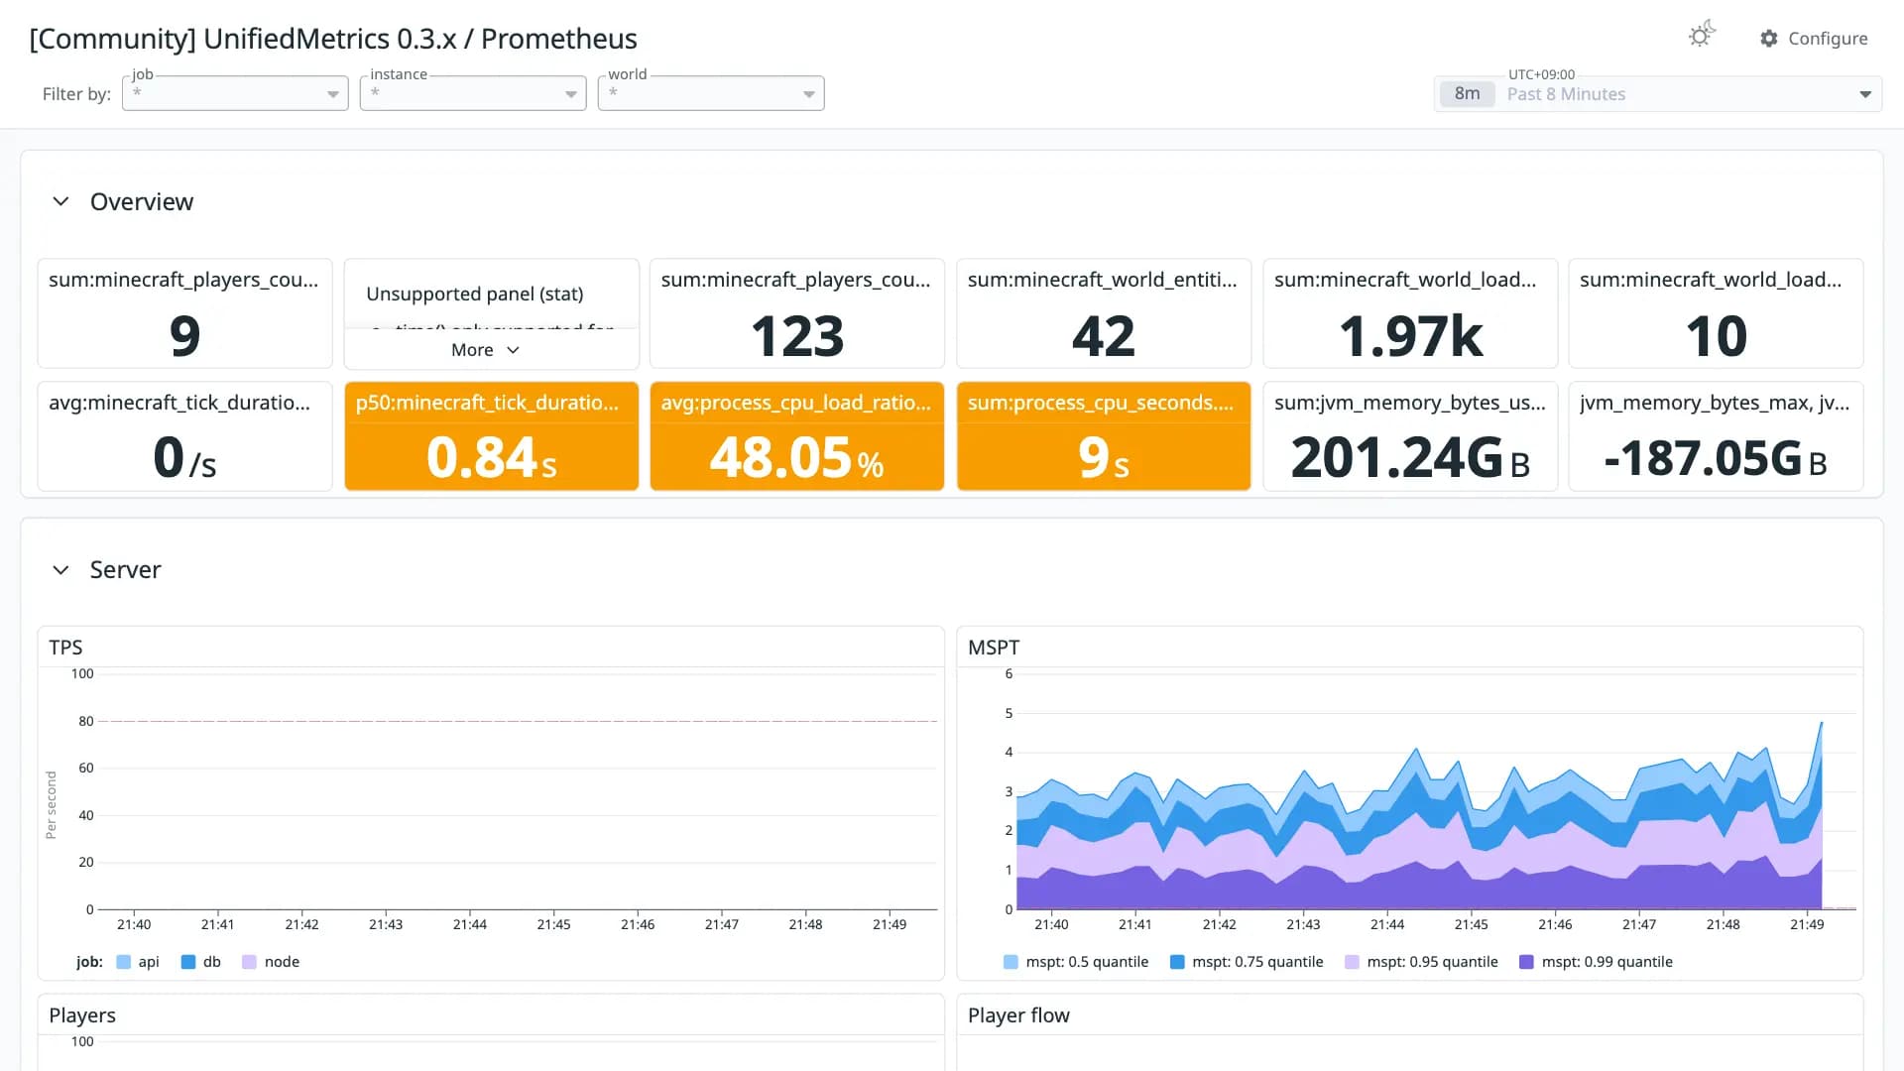Click the Overview section heading
Image resolution: width=1904 pixels, height=1071 pixels.
142,201
